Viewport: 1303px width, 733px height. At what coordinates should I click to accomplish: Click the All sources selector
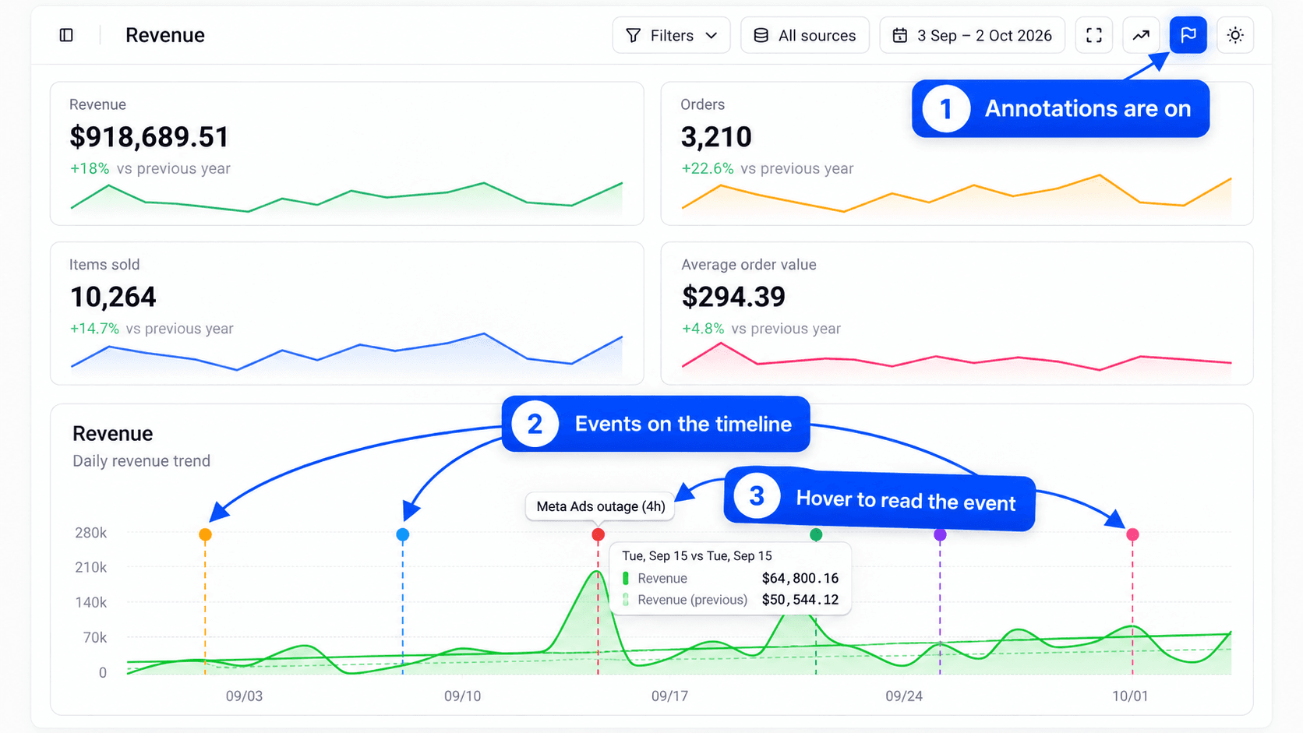804,35
